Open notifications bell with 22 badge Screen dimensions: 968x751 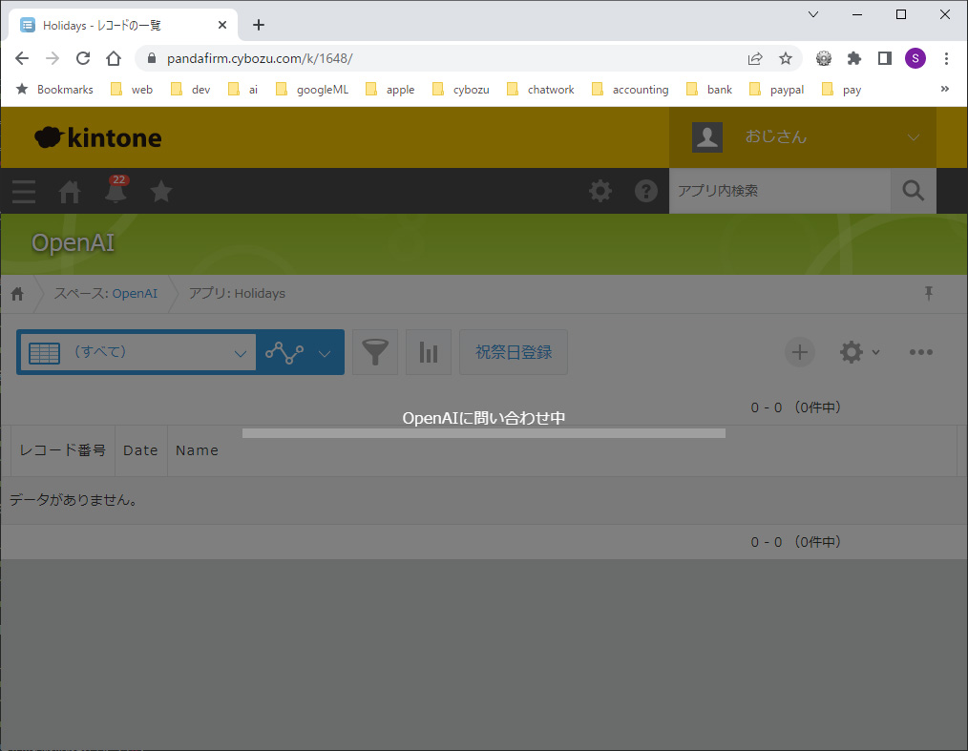[116, 190]
